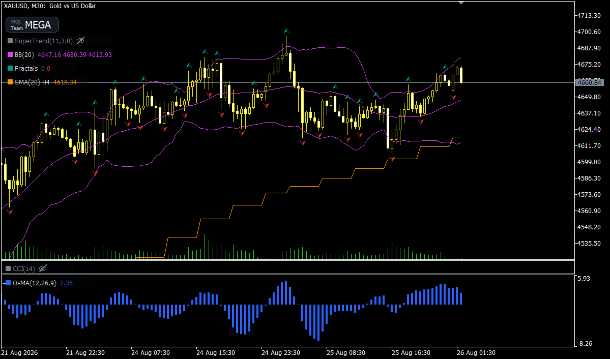Click the price axis label 4560.90
Screen dimensions: 610x359
click(x=589, y=211)
